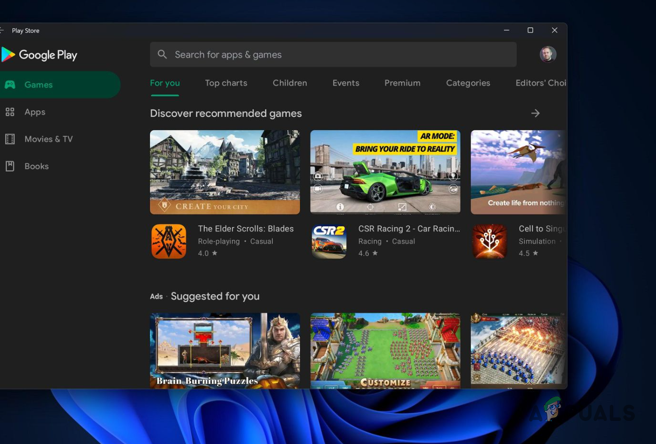Image resolution: width=656 pixels, height=444 pixels.
Task: Open Movies & TV from the sidebar
Action: (x=48, y=139)
